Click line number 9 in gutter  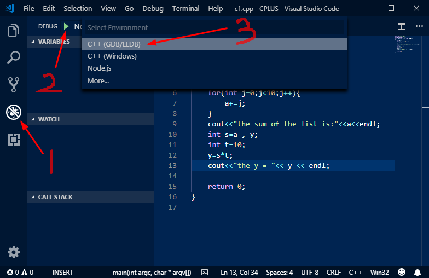click(175, 124)
